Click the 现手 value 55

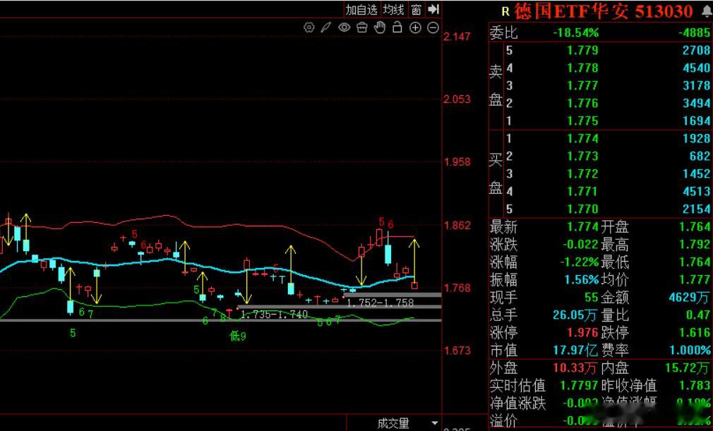tap(591, 298)
